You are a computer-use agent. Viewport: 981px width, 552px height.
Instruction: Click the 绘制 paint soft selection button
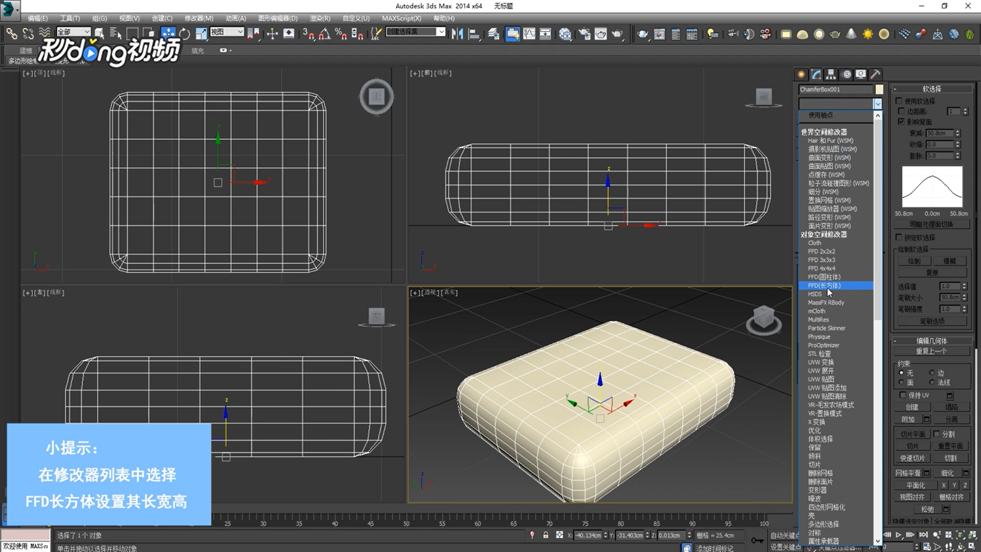(914, 261)
